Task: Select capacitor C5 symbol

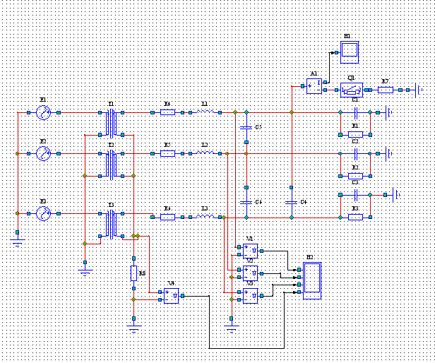Action: tap(246, 127)
